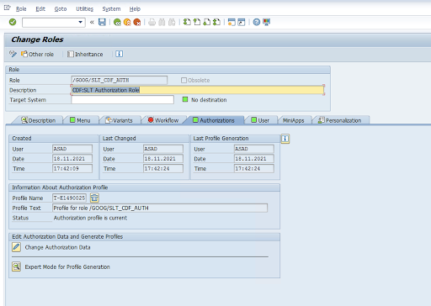Click the Find binoculars icon
The width and height of the screenshot is (431, 306).
(x=162, y=22)
